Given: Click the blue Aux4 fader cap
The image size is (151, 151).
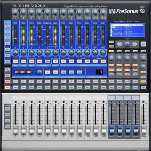Looking at the screenshot, I should point(136,130).
